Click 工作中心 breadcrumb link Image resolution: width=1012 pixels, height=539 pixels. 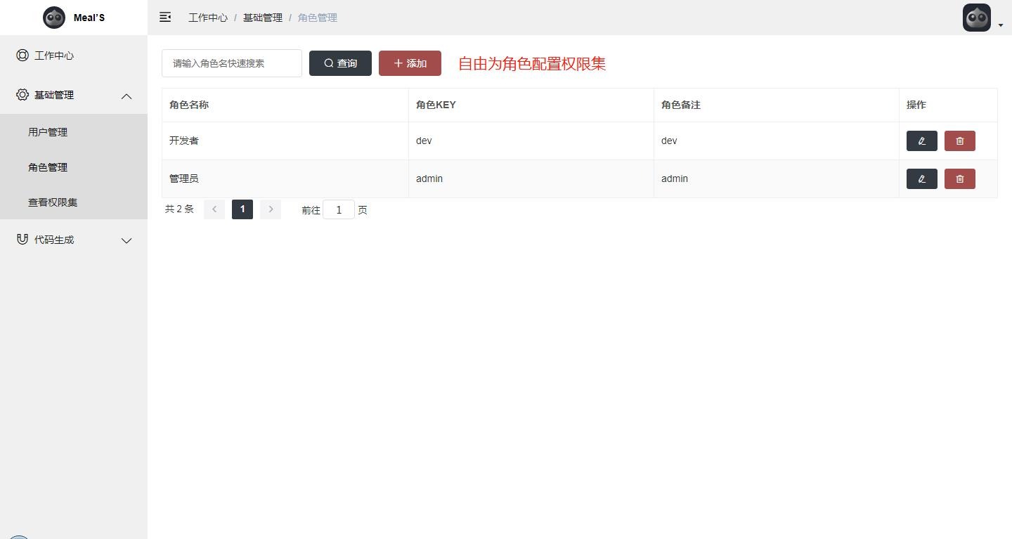click(x=208, y=18)
